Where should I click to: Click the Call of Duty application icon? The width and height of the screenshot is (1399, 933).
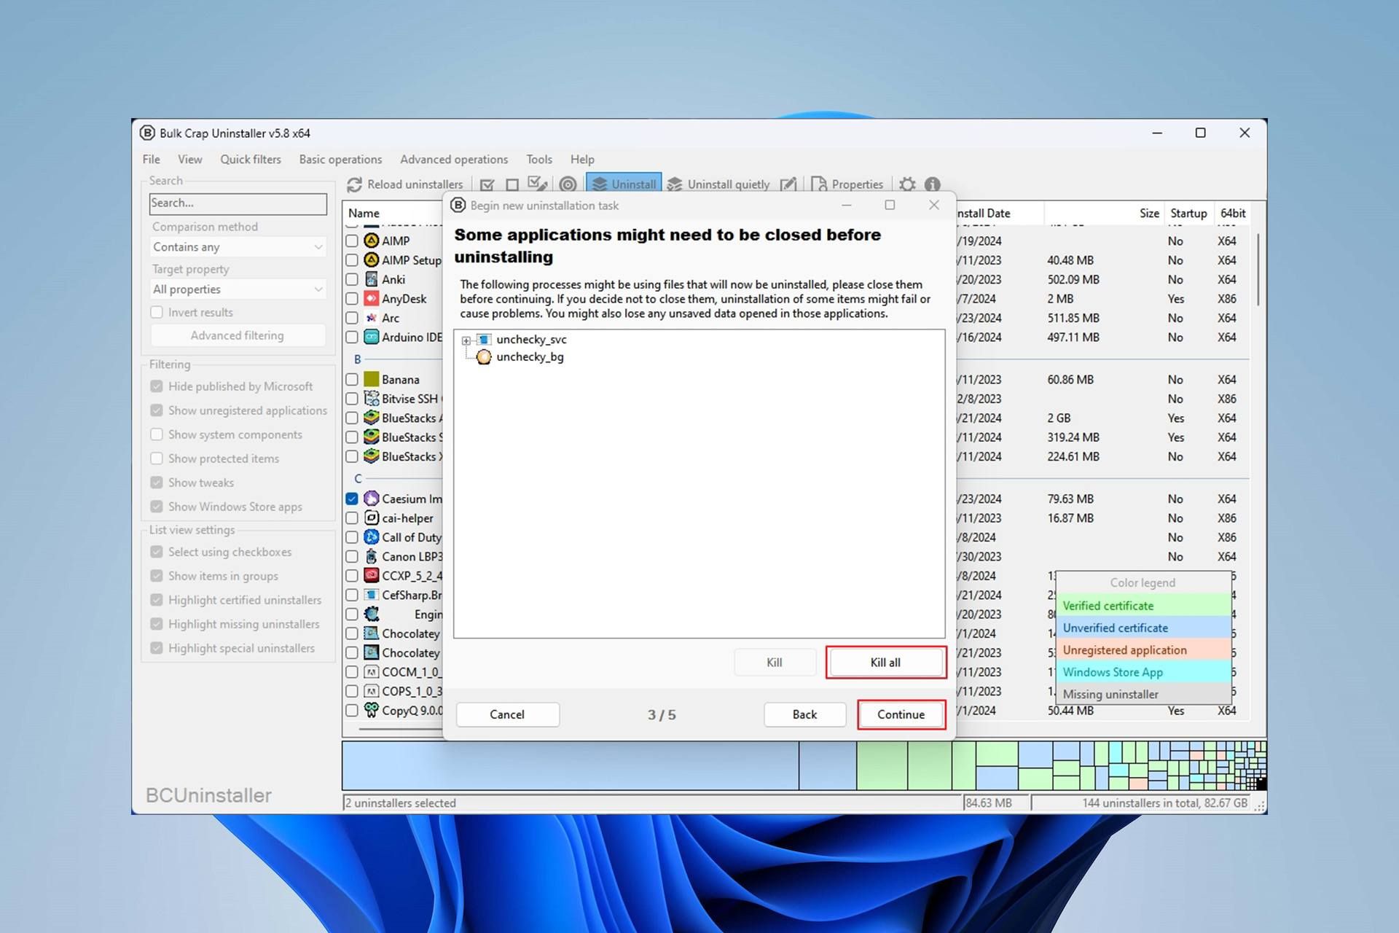click(372, 537)
